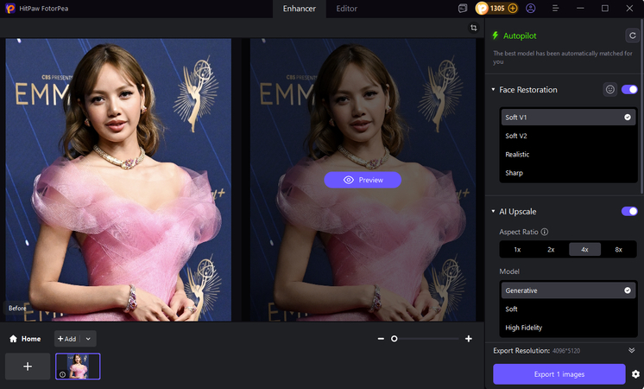Switch to the Editor tab
Screen dimensions: 644x389
(x=346, y=9)
